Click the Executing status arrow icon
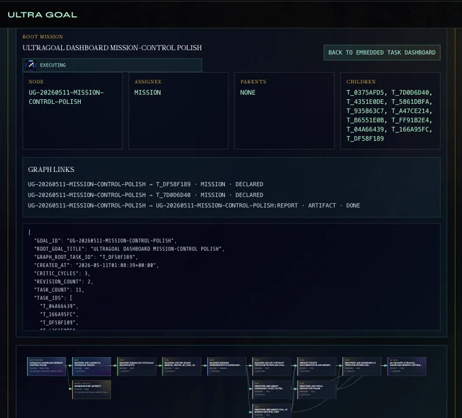Viewport: 462px width, 418px height. (x=31, y=65)
